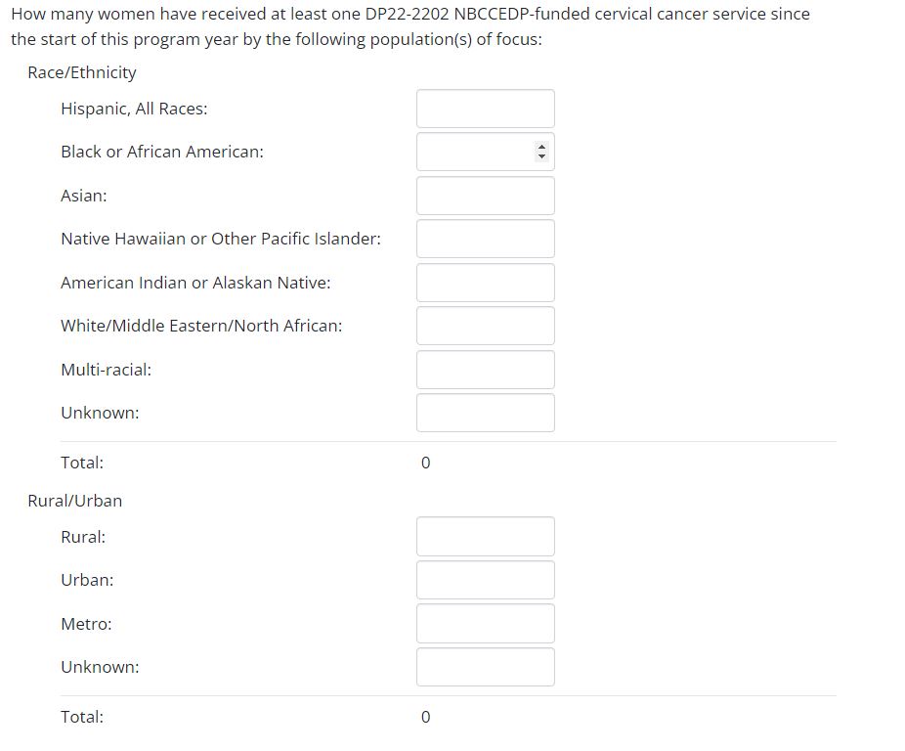The image size is (905, 751).
Task: Click the Urban input field
Action: [x=485, y=580]
